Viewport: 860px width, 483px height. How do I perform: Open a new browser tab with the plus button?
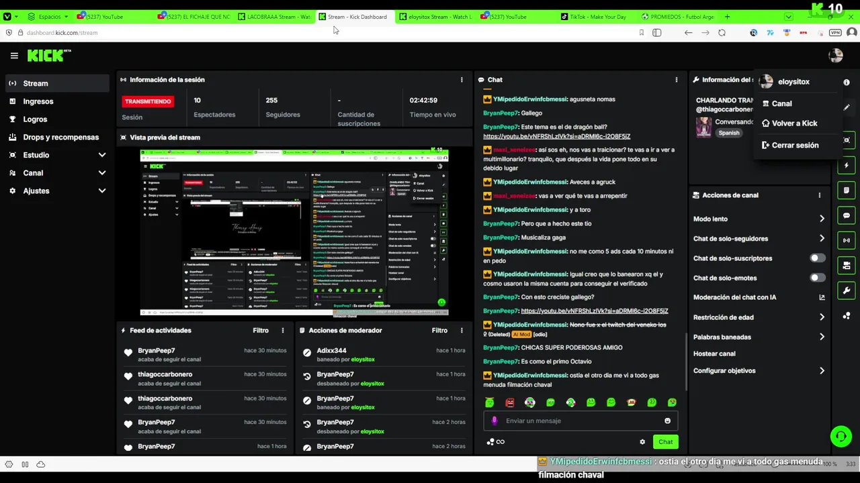tap(727, 17)
